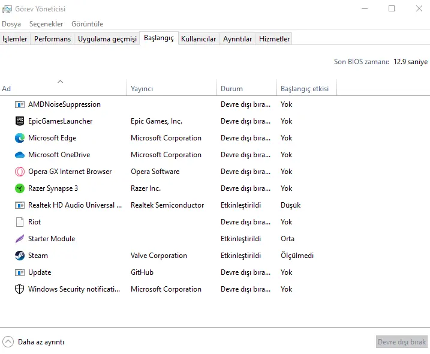Screen dimensions: 430x354
Task: Sort by the Başlangıç etkisi column header
Action: [306, 89]
